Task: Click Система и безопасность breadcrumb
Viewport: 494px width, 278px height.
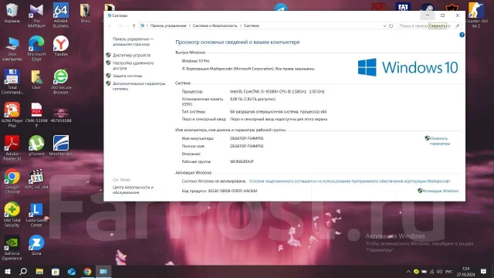Action: [215, 25]
